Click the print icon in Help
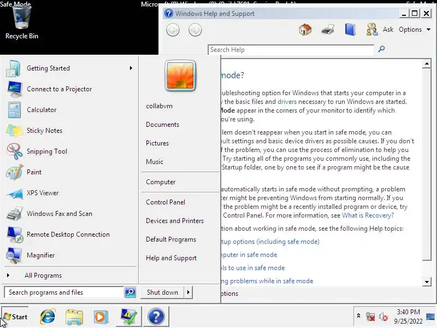 [x=328, y=30]
